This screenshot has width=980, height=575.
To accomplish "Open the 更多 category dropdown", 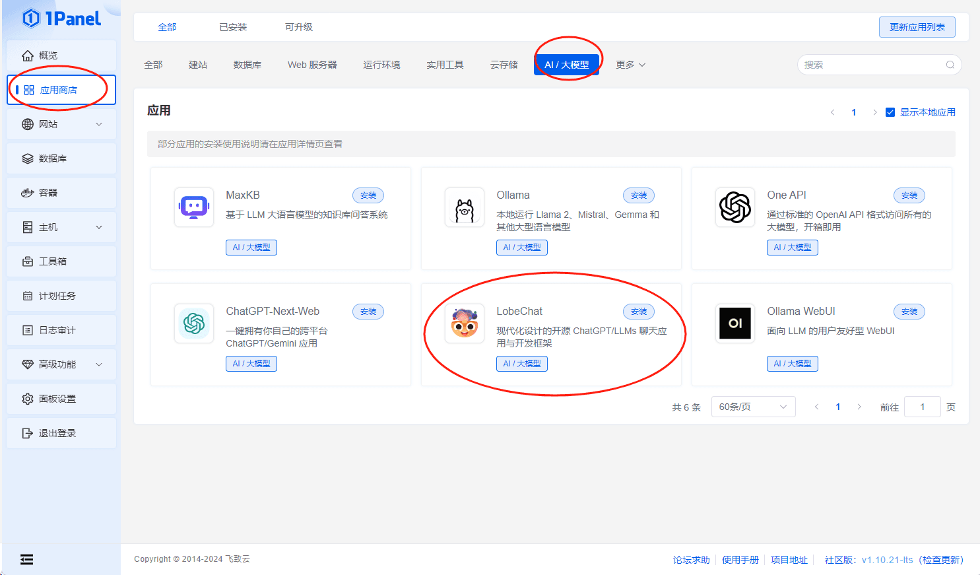I will click(x=630, y=65).
